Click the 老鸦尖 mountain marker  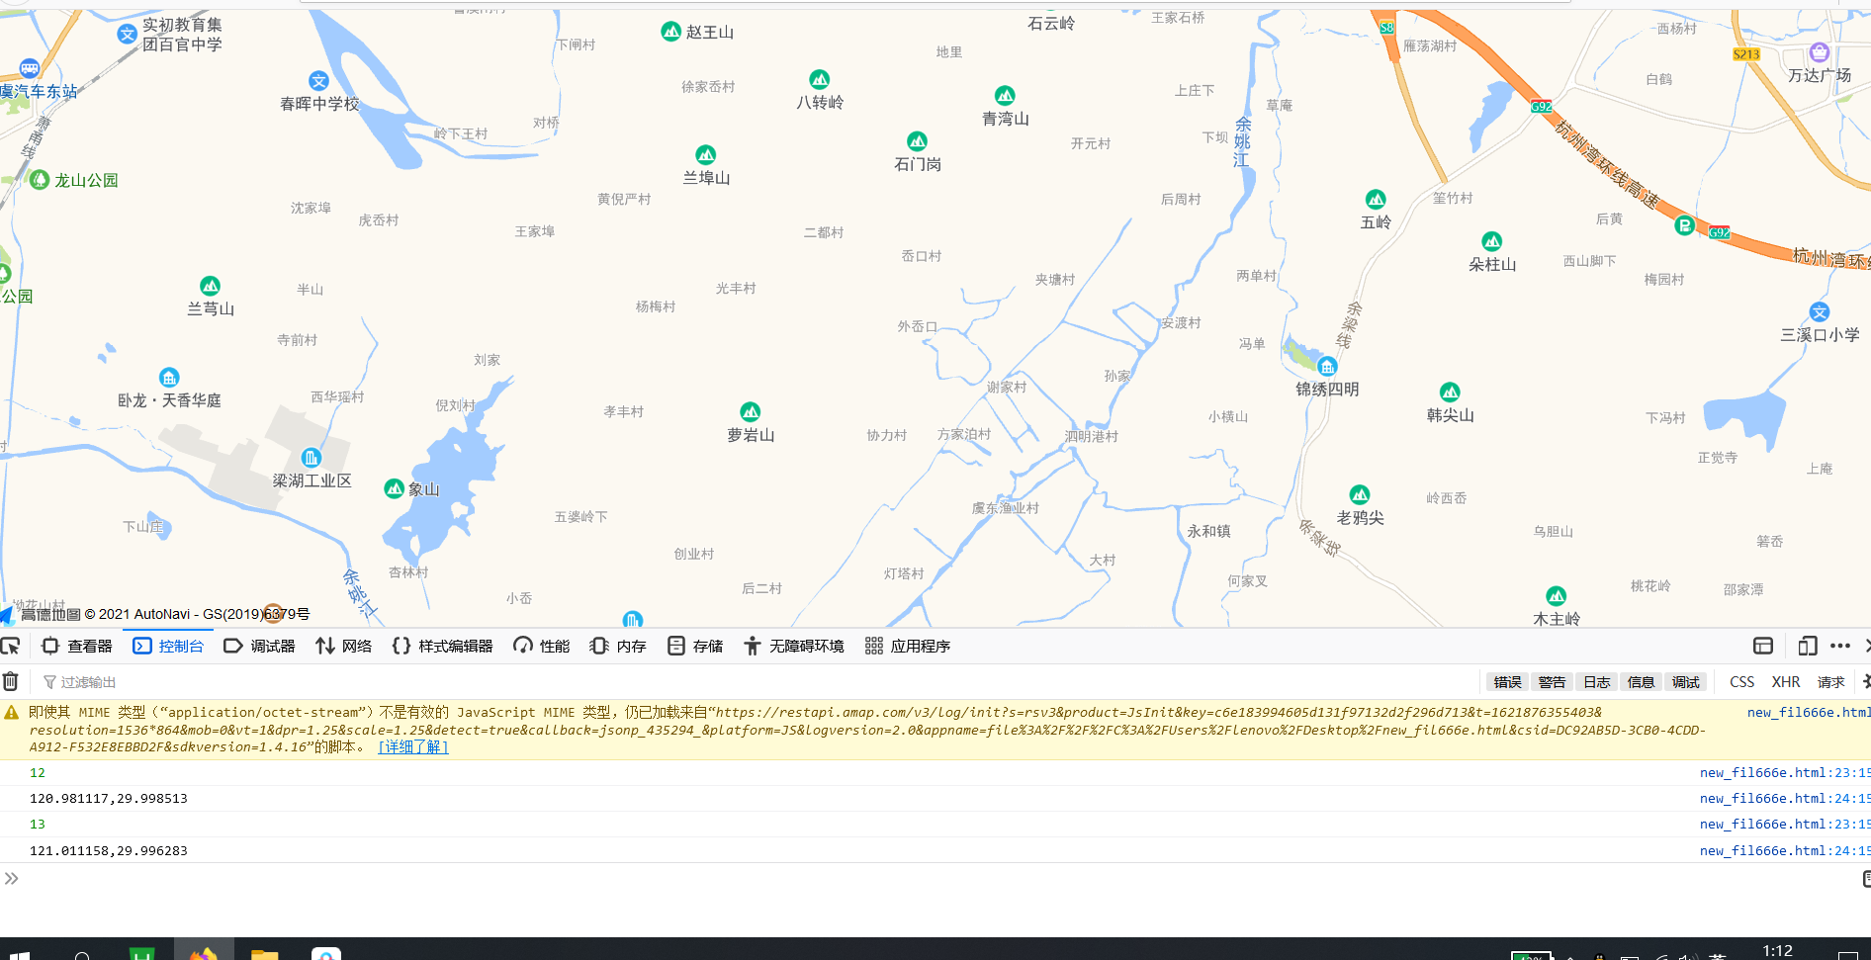[1360, 494]
